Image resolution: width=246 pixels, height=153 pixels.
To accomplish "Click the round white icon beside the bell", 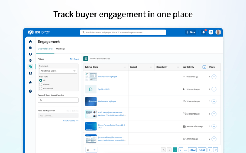I will pyautogui.click(x=211, y=32).
